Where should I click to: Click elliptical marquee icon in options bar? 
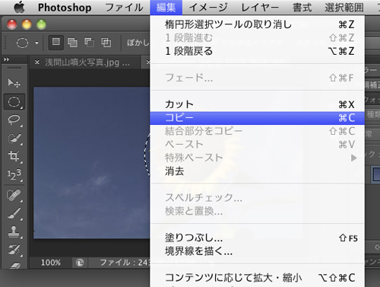click(x=22, y=43)
